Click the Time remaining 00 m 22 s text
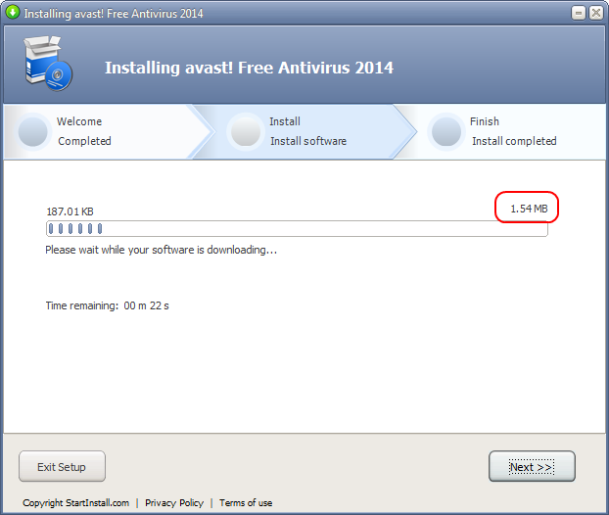This screenshot has width=609, height=515. [107, 305]
